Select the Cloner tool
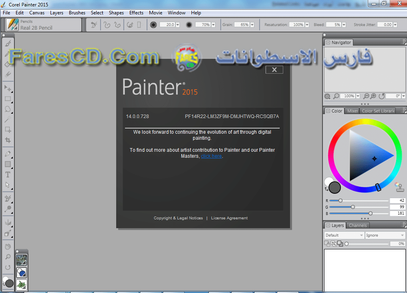 (x=8, y=199)
